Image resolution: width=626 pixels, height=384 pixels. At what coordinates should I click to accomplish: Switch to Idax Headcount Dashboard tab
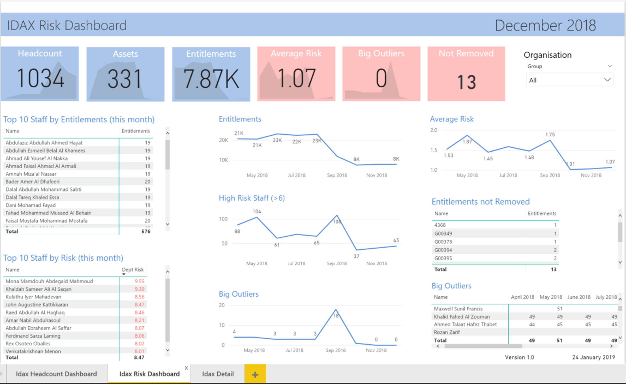click(x=56, y=374)
